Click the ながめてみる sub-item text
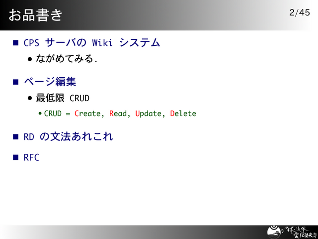The width and height of the screenshot is (318, 239). (x=67, y=59)
